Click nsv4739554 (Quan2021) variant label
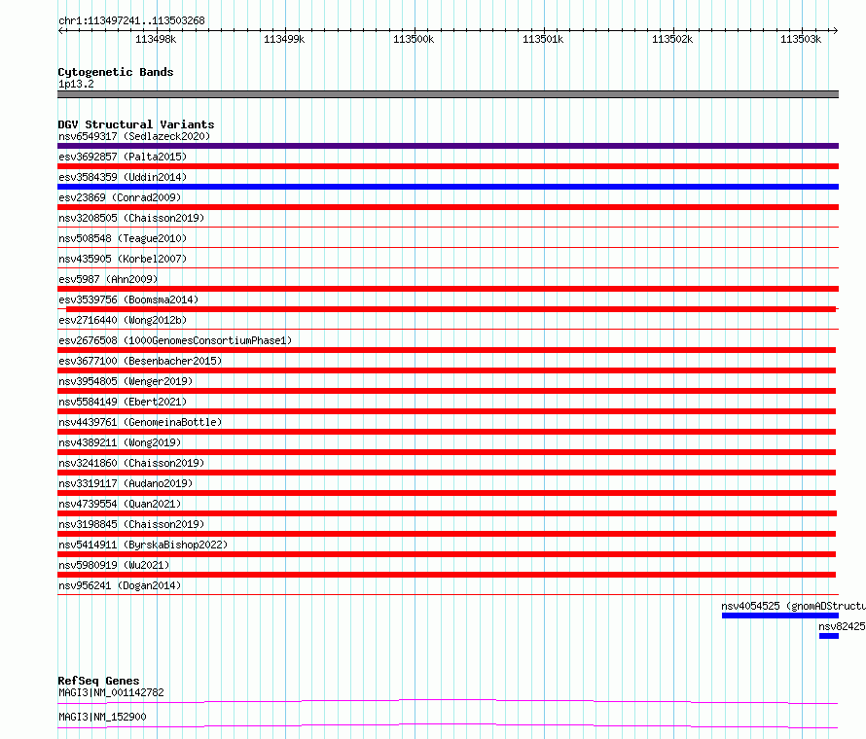The image size is (866, 739). (x=120, y=504)
